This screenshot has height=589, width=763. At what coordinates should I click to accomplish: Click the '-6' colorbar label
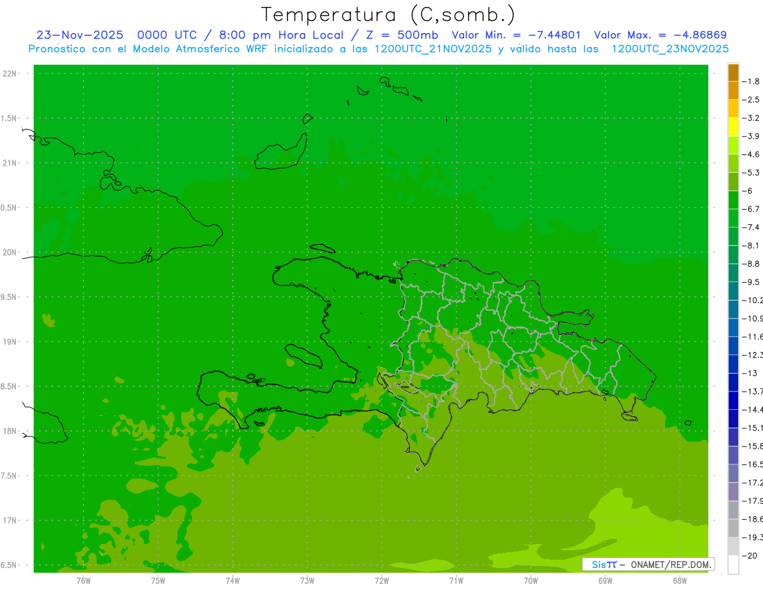(748, 191)
